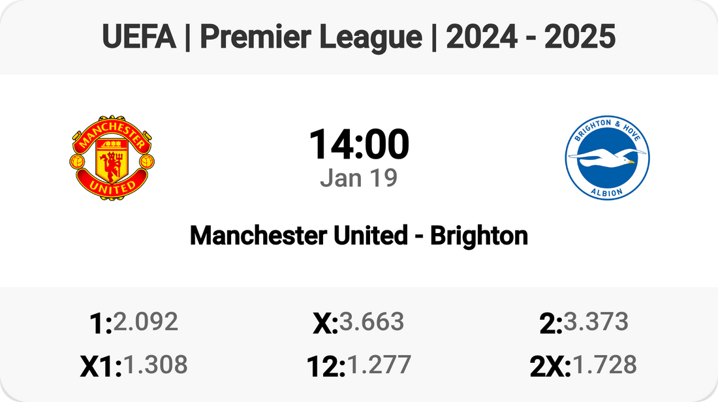Select double chance 2X odds 1.728
Image resolution: width=718 pixels, height=402 pixels.
[604, 365]
